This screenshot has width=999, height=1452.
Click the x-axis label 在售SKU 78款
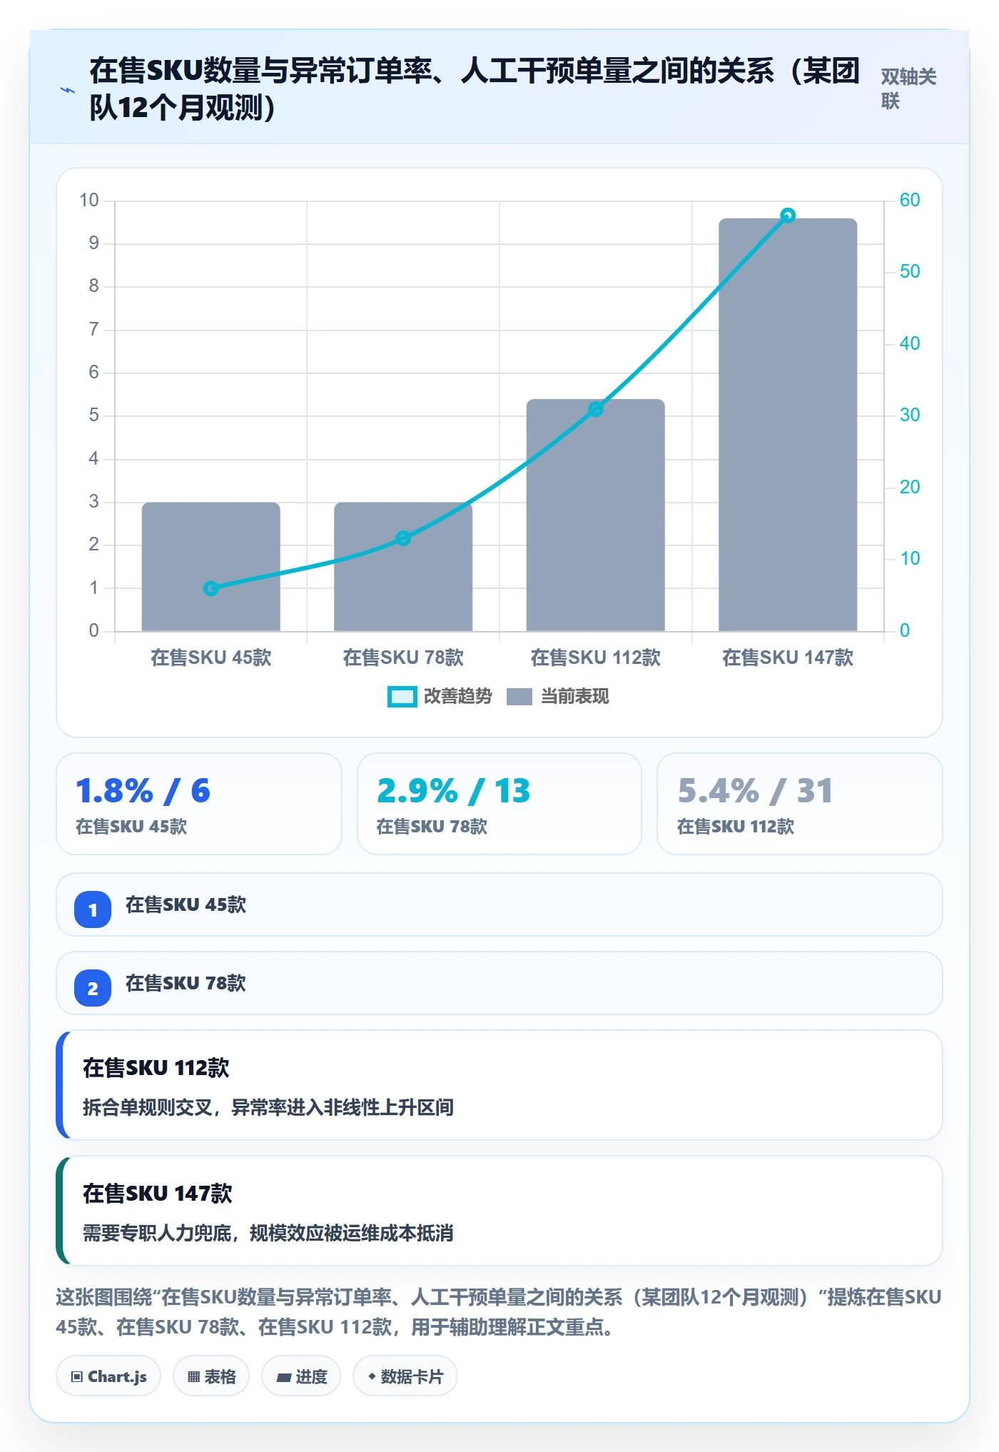(403, 657)
